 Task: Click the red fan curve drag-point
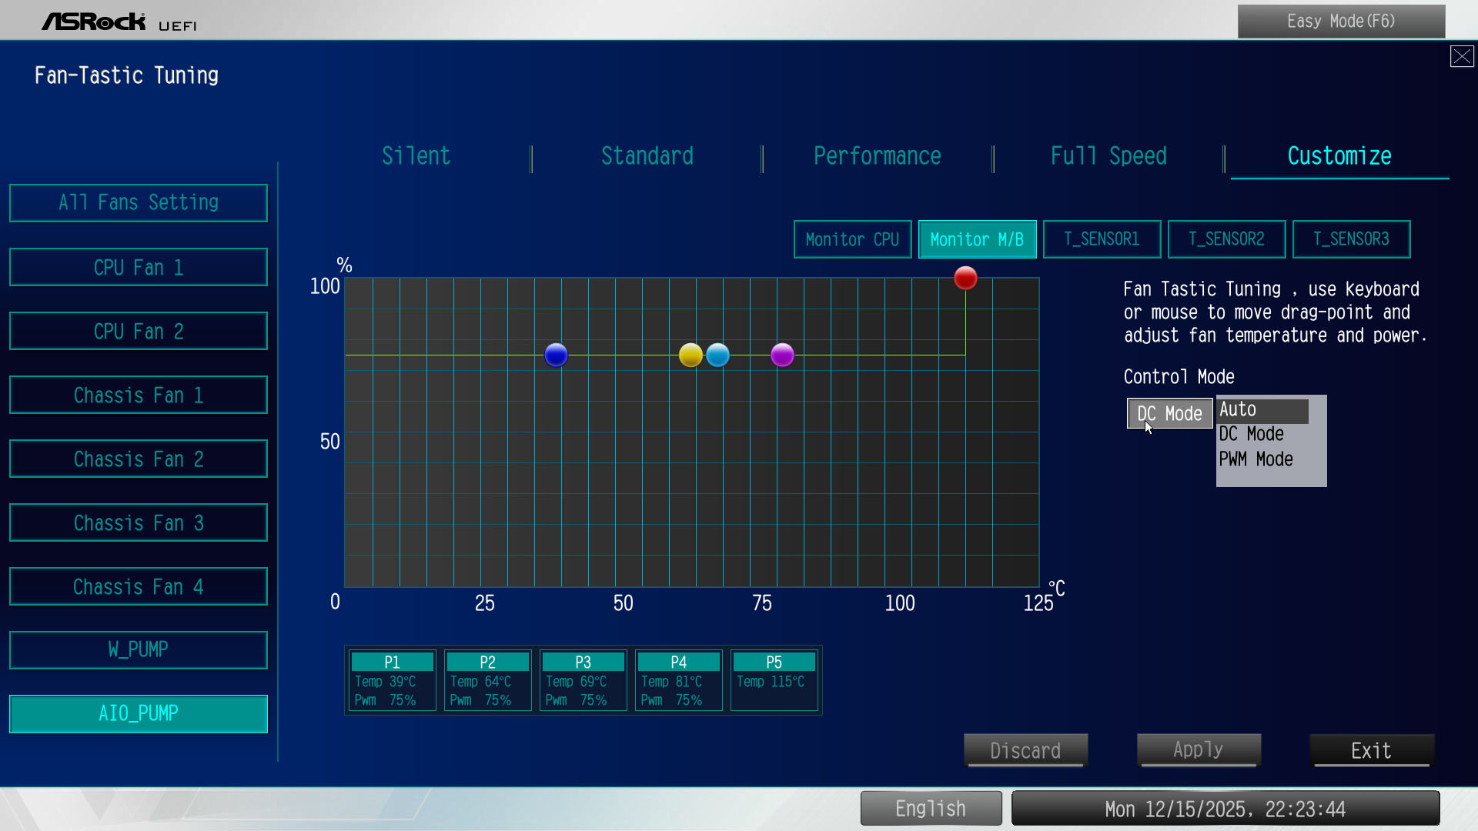[x=965, y=278]
